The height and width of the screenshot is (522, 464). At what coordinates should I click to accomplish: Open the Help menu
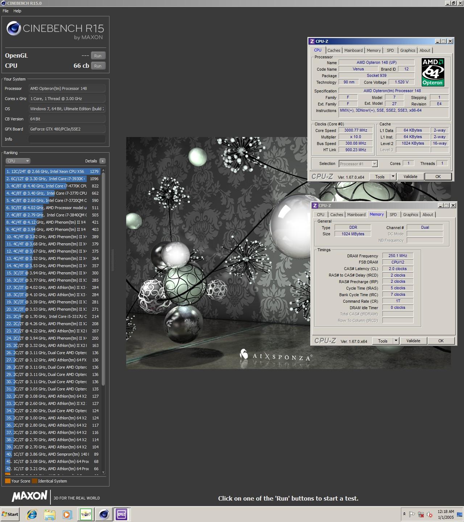(17, 11)
